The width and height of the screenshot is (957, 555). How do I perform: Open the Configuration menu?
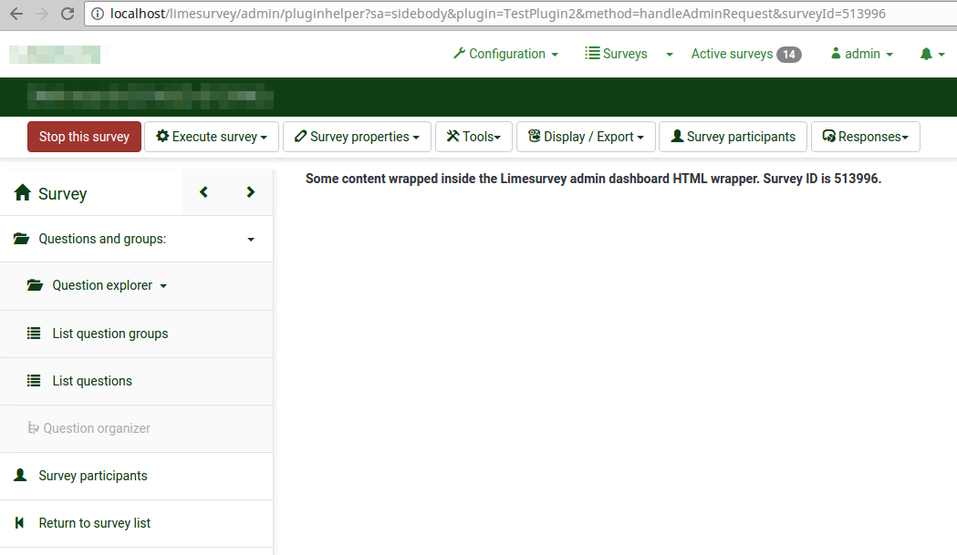(506, 54)
